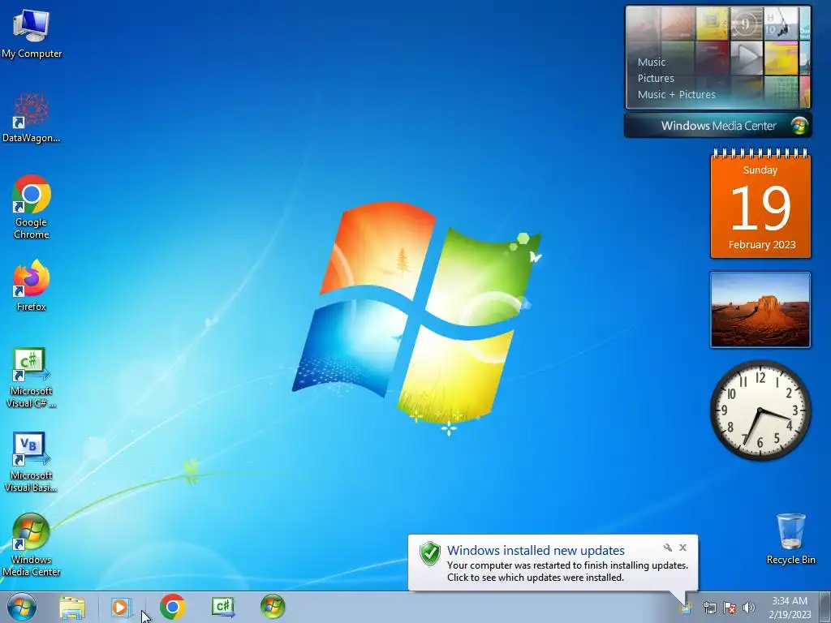831x623 pixels.
Task: Click the volume speaker tray icon
Action: (749, 608)
